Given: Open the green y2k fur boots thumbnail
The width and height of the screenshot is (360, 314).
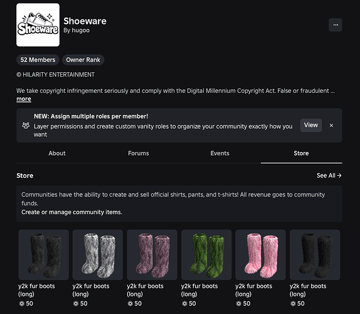Looking at the screenshot, I should (x=206, y=255).
